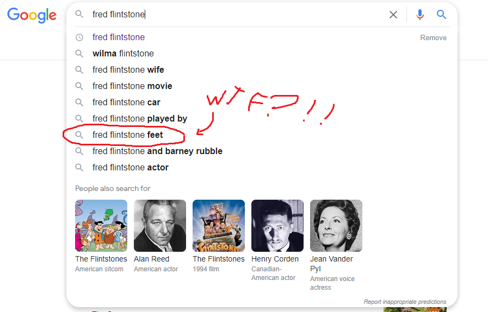
Task: Click the search icon beside fred flintstone wife
Action: coord(79,70)
